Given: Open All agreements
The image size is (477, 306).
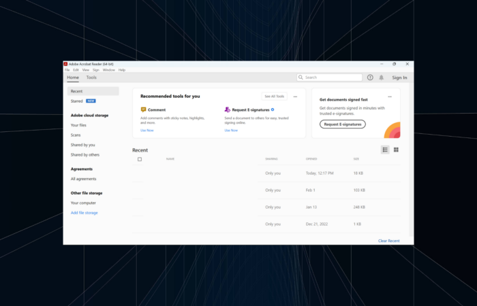Looking at the screenshot, I should click(83, 179).
